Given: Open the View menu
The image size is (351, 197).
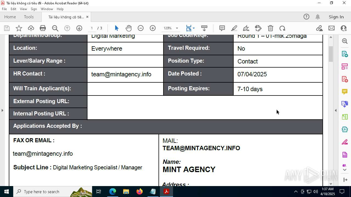Looking at the screenshot, I should [24, 9].
